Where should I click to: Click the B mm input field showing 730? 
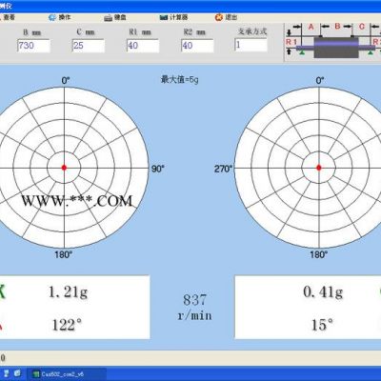coord(33,46)
